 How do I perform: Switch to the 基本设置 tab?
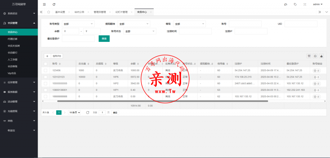tap(60, 12)
